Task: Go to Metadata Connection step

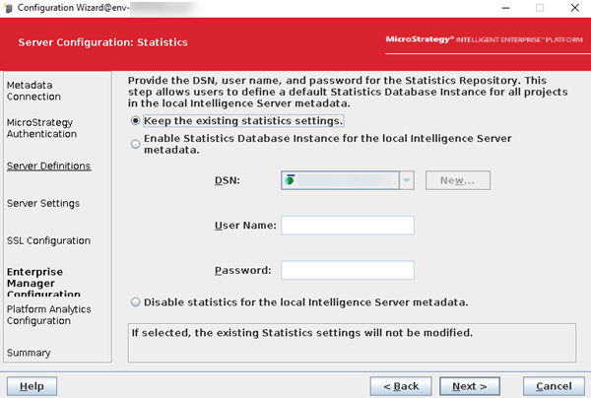Action: [33, 91]
